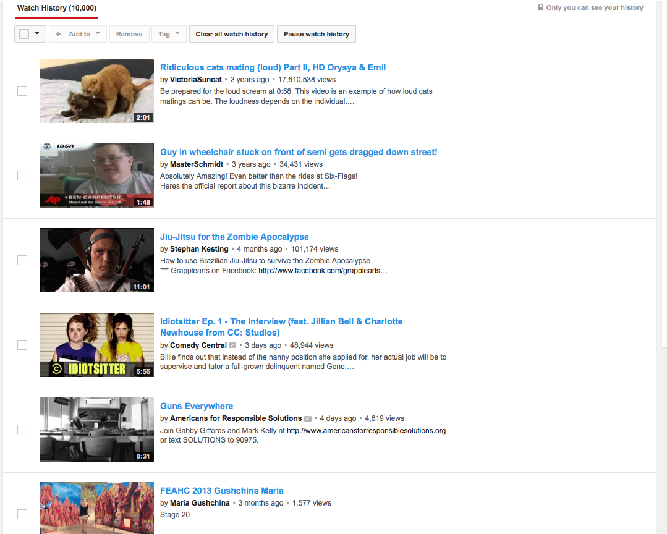Screen dimensions: 667x534
Task: Click the Comedy Central verified badge
Action: (232, 345)
